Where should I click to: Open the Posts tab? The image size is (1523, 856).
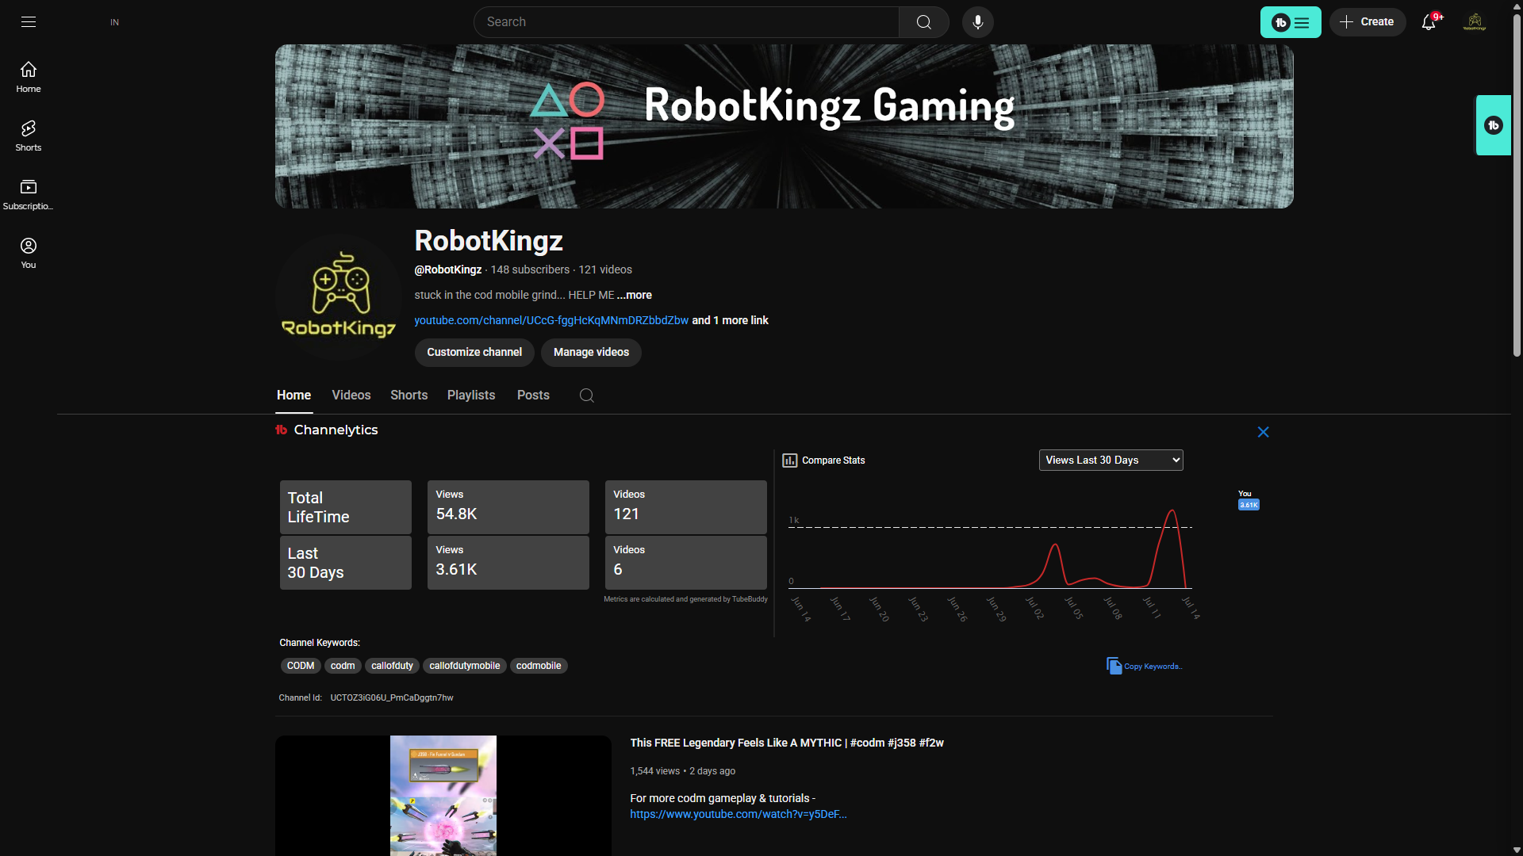tap(533, 396)
